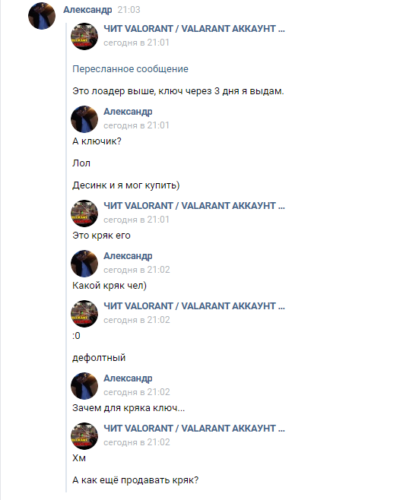Click the name Александр above 'А ключик?'

tap(128, 112)
